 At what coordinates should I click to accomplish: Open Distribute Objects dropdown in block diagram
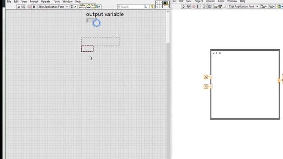272,7
